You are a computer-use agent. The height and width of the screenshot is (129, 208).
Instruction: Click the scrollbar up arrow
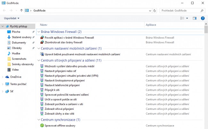point(206,24)
